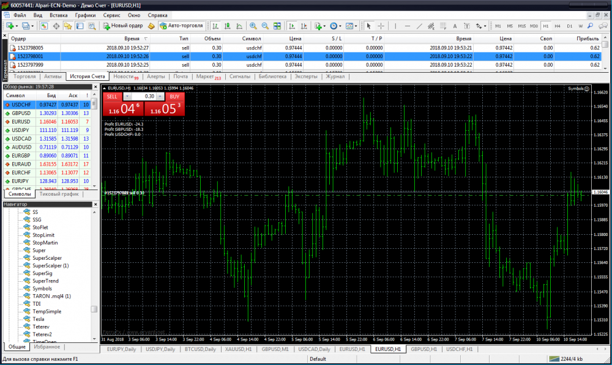612x365 pixels.
Task: Zoom in on the chart
Action: 253,26
